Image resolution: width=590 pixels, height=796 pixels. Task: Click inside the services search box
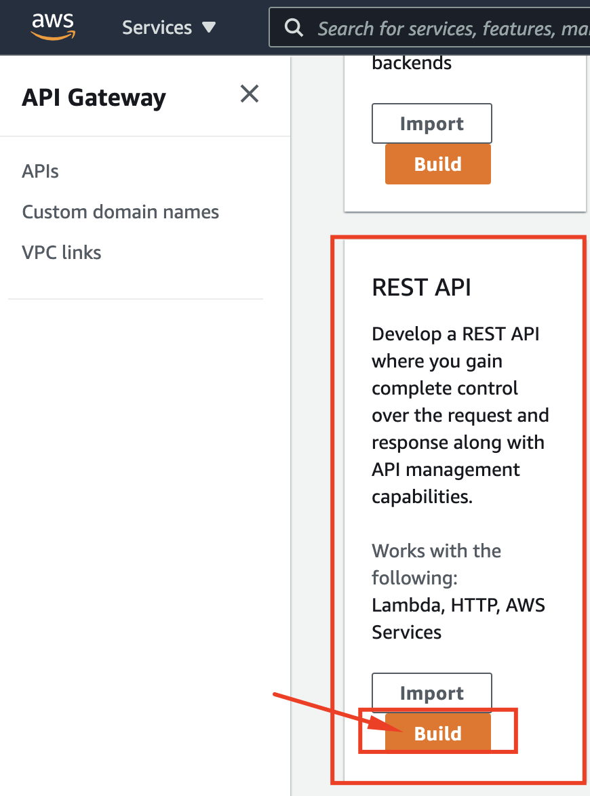tap(441, 27)
